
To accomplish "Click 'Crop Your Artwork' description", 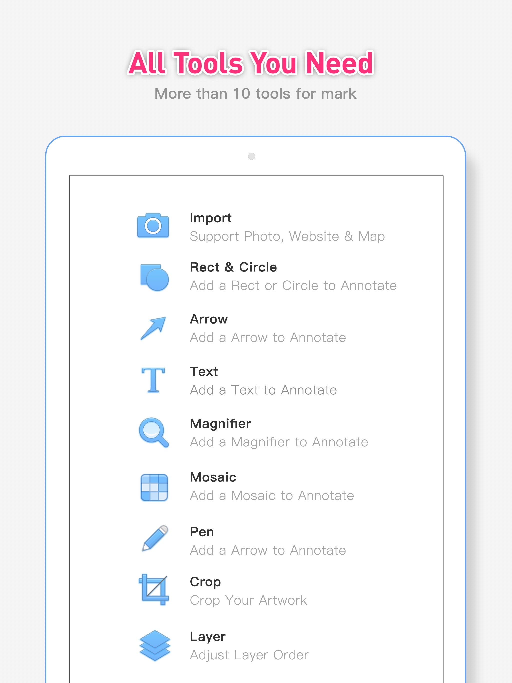I will click(248, 601).
